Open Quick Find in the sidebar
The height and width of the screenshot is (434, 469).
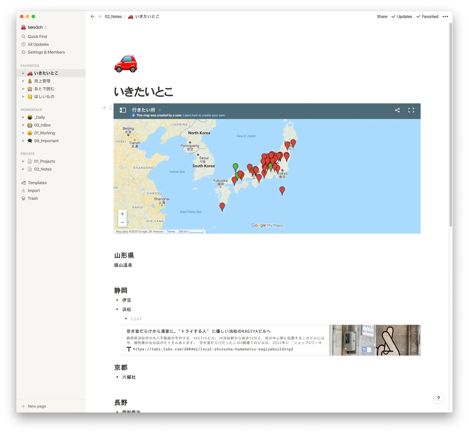(37, 37)
